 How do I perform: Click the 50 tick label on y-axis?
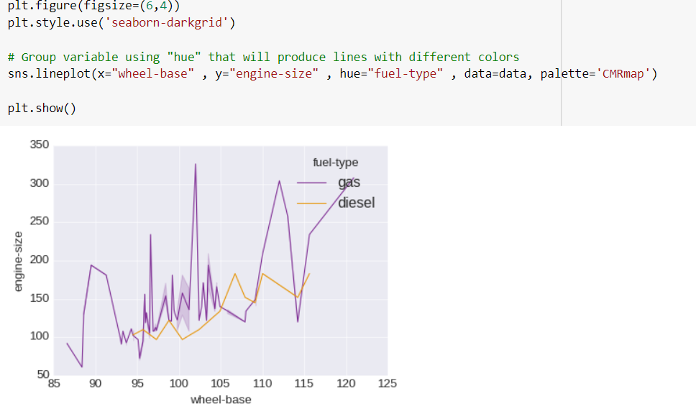click(x=42, y=374)
